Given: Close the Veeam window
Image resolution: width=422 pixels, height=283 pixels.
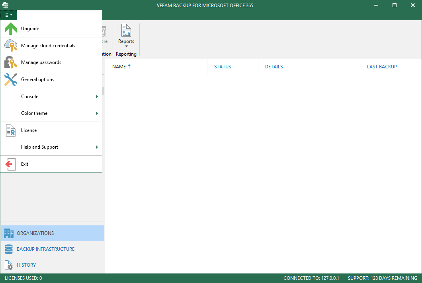Looking at the screenshot, I should point(413,5).
